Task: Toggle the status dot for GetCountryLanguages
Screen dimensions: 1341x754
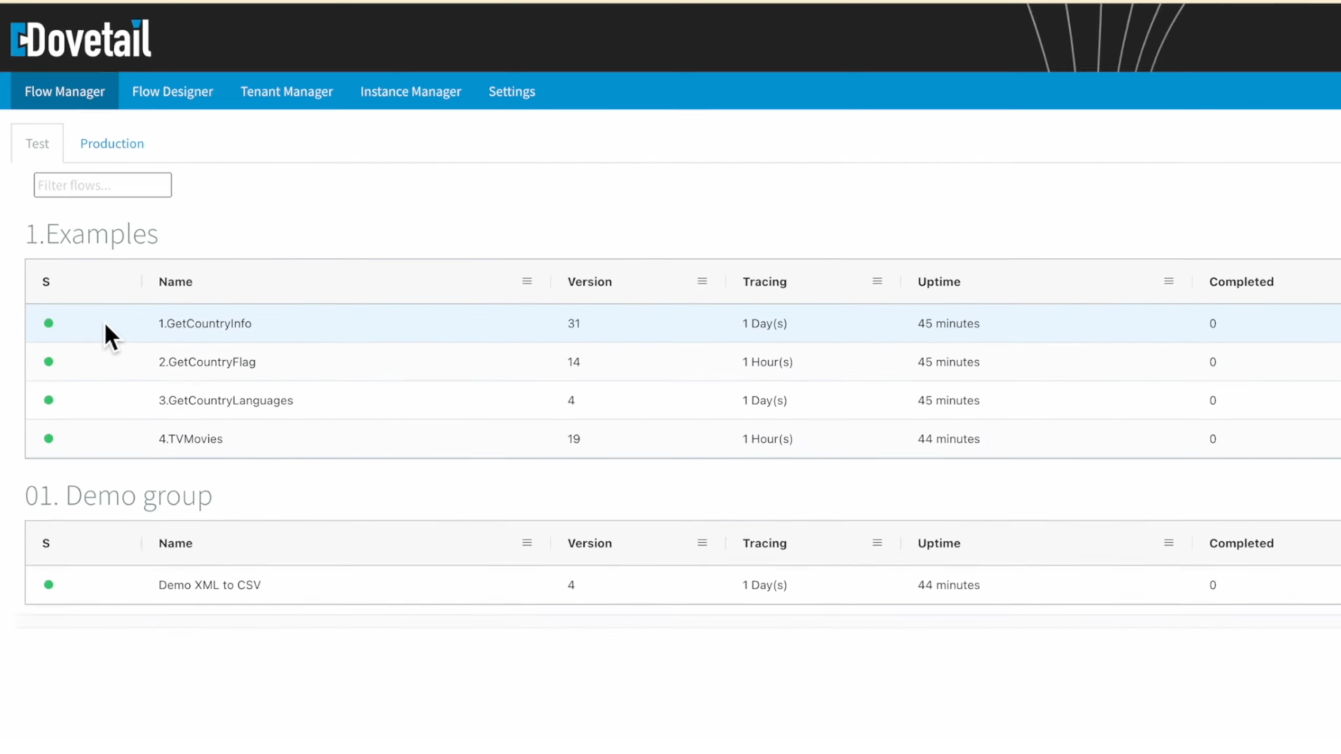Action: point(48,400)
